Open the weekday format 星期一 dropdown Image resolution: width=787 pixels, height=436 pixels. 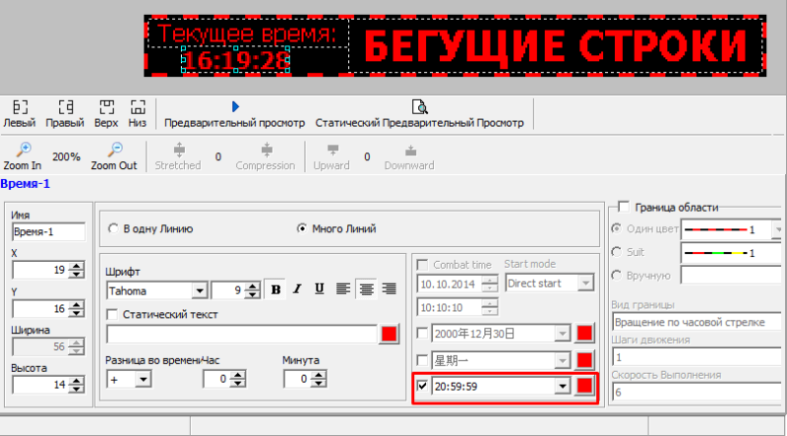(x=563, y=360)
